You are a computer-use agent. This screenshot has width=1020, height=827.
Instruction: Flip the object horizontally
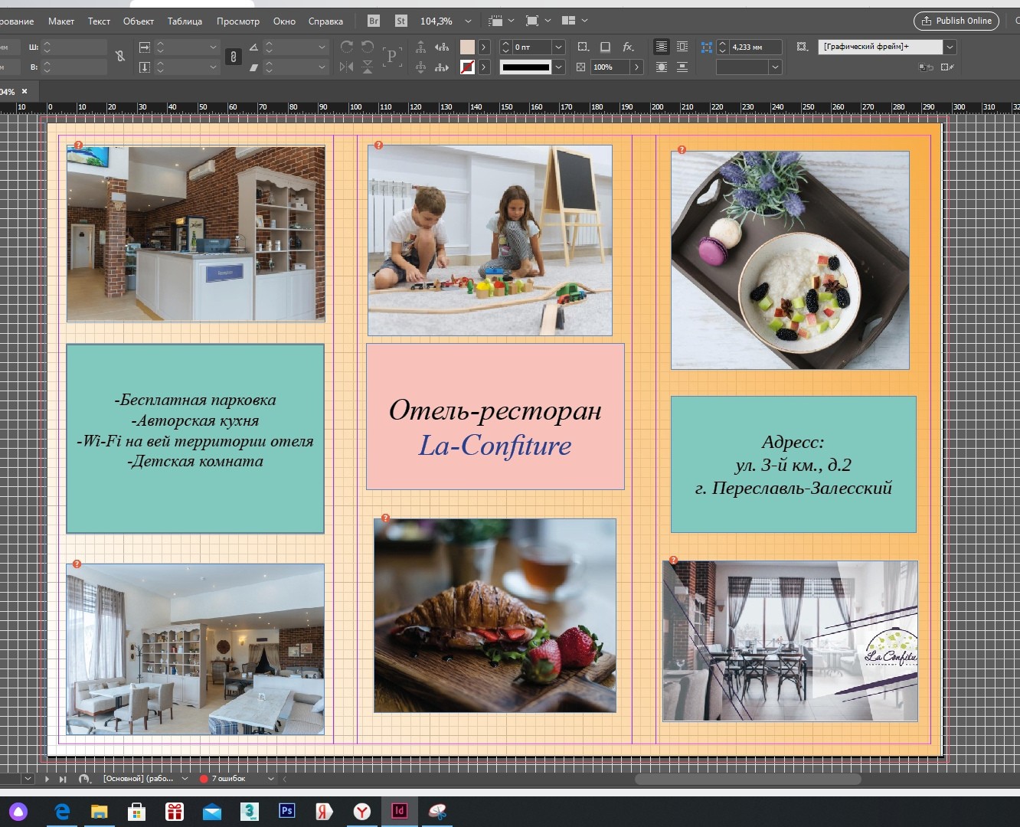(347, 67)
